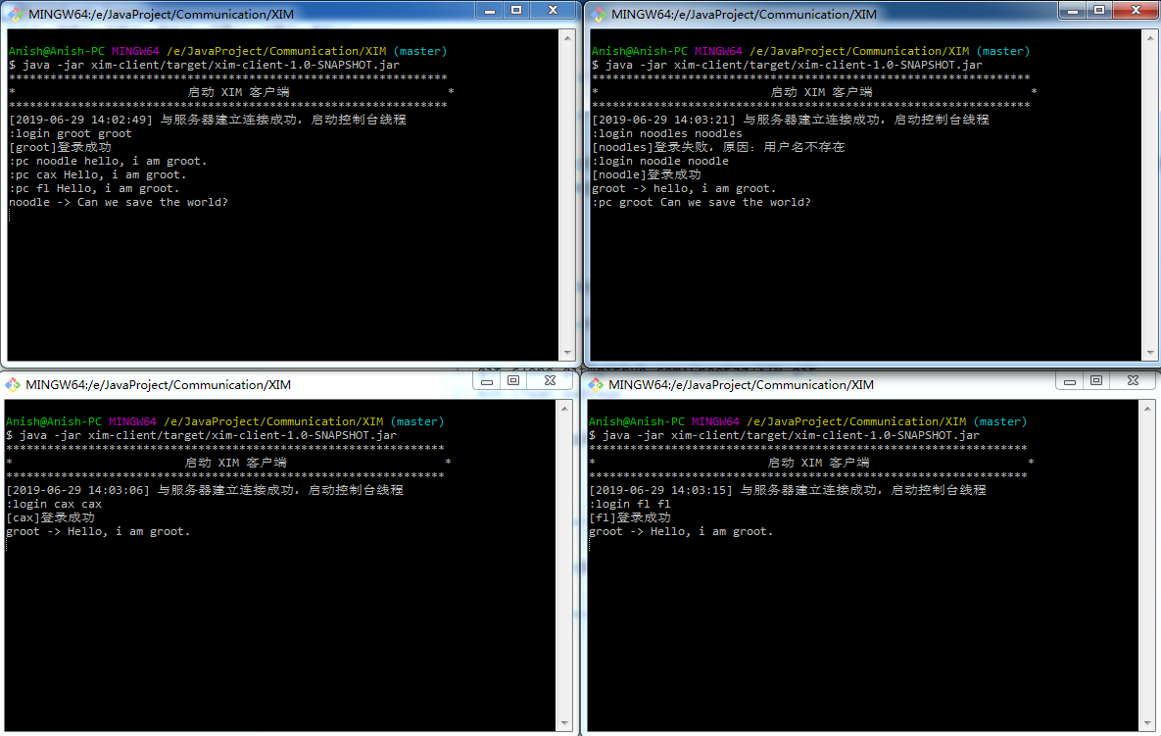Click the line "[groot]登录成功"
The height and width of the screenshot is (736, 1161).
(60, 147)
